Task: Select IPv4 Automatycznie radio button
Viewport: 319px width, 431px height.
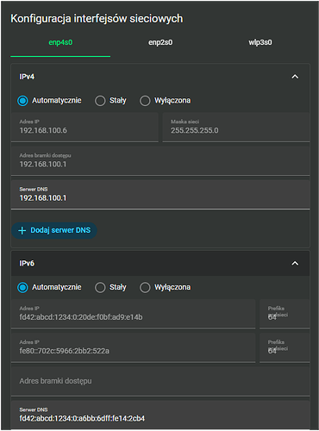Action: pyautogui.click(x=22, y=101)
